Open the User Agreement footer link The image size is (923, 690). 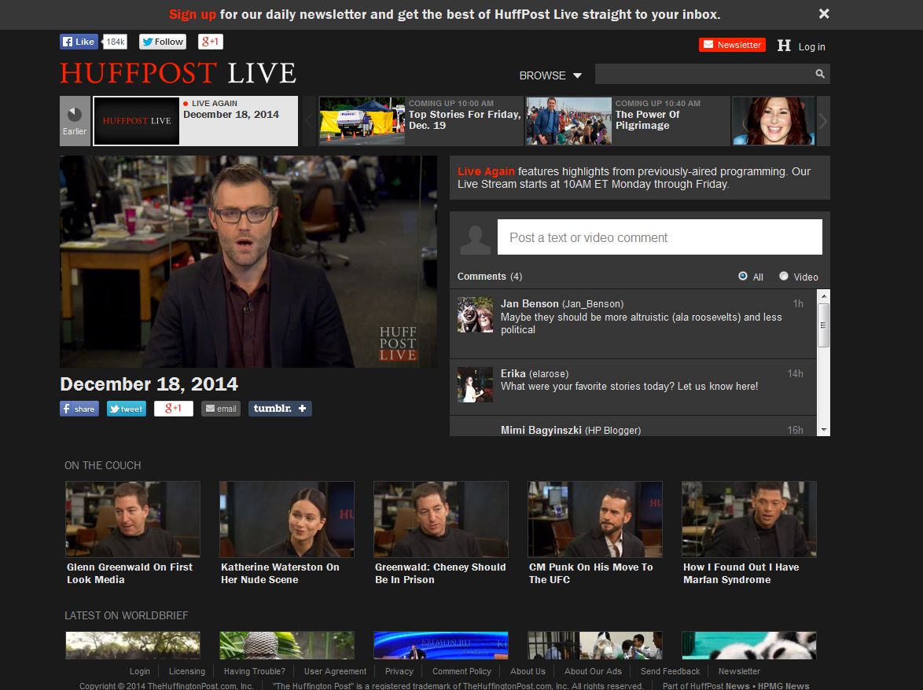(335, 671)
